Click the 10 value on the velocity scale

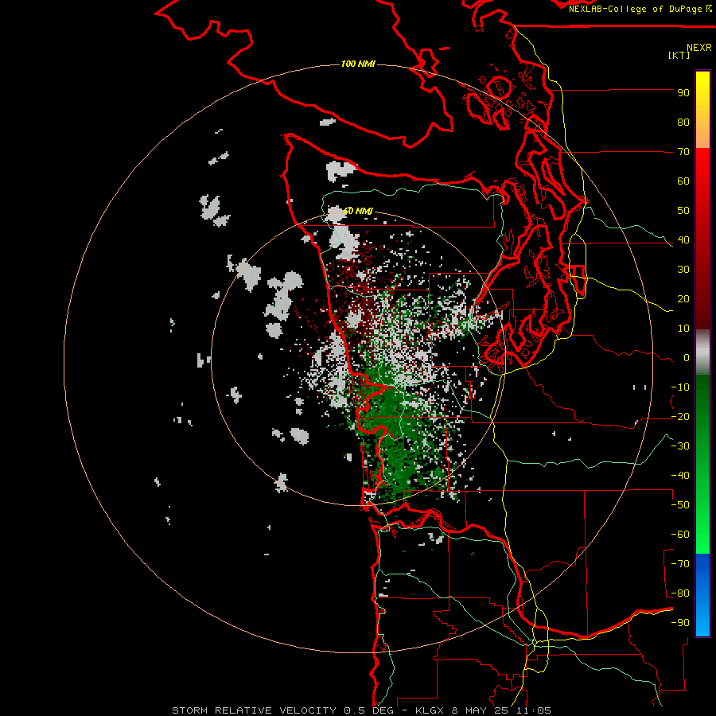683,329
